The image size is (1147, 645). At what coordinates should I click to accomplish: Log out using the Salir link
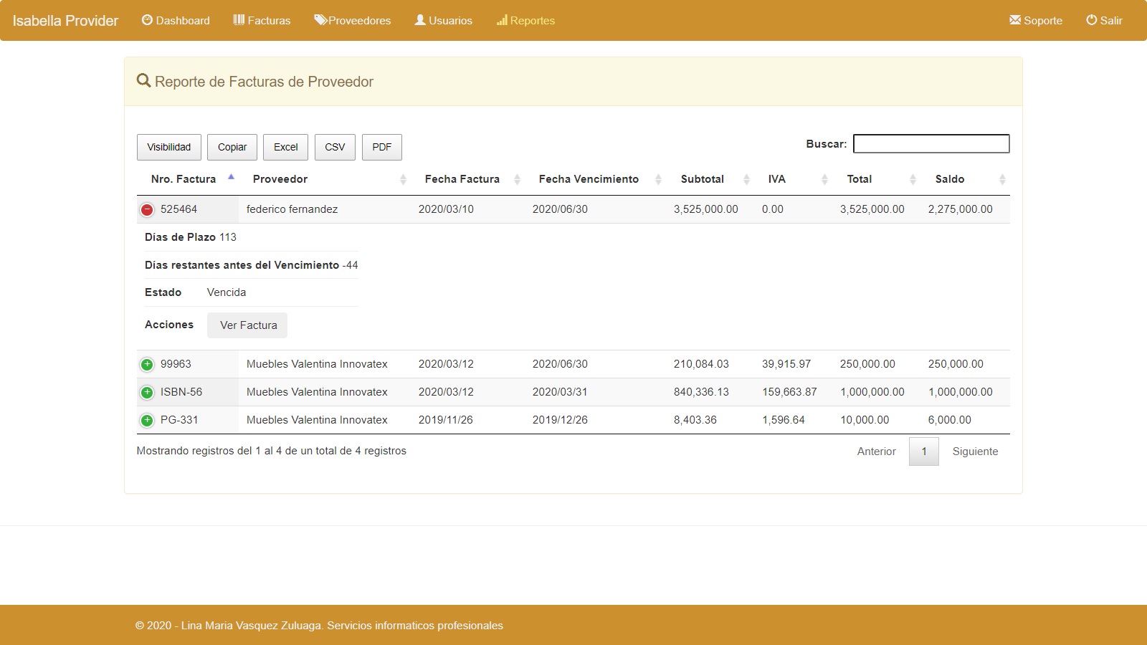pos(1104,21)
